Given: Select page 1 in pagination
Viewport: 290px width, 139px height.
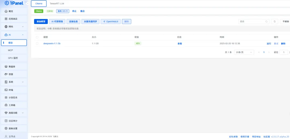Looking at the screenshot, I should (264, 52).
